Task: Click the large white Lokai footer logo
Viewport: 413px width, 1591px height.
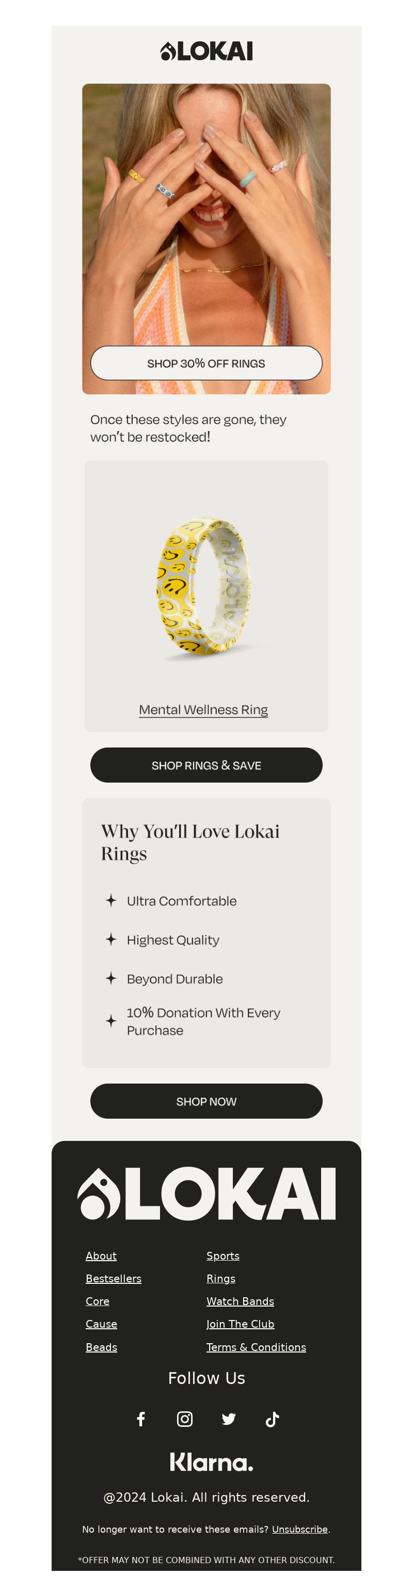Action: [206, 1194]
